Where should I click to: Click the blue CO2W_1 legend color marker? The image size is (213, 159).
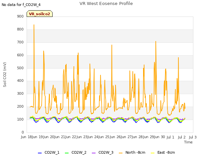(x=40, y=153)
